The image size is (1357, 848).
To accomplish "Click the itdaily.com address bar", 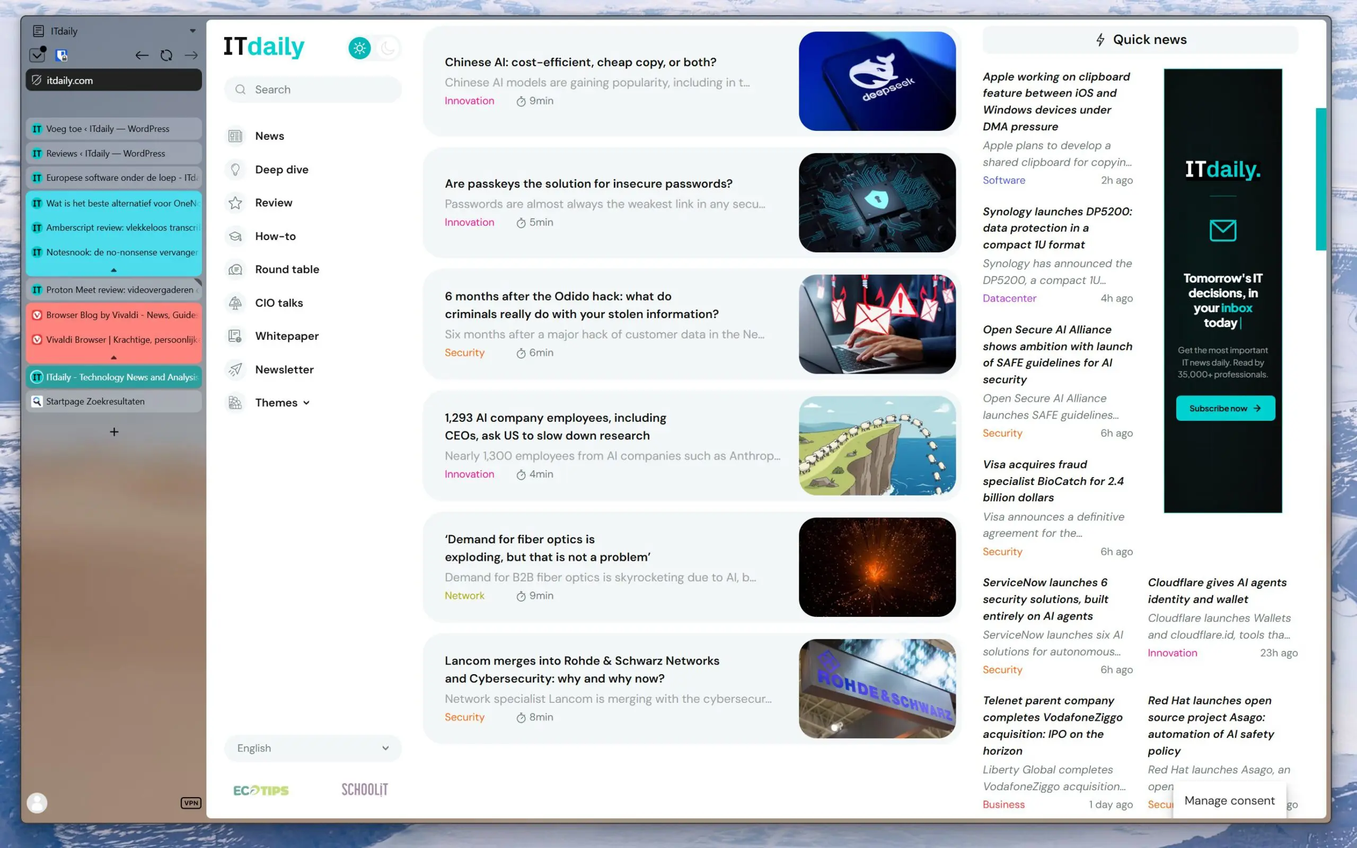I will click(x=114, y=80).
